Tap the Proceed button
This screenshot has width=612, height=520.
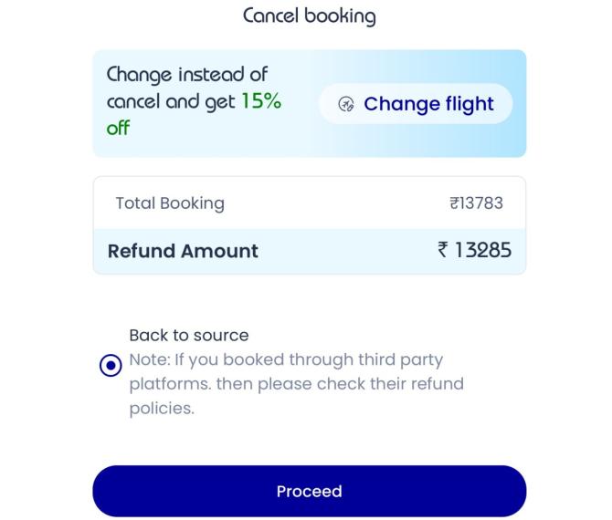[309, 491]
